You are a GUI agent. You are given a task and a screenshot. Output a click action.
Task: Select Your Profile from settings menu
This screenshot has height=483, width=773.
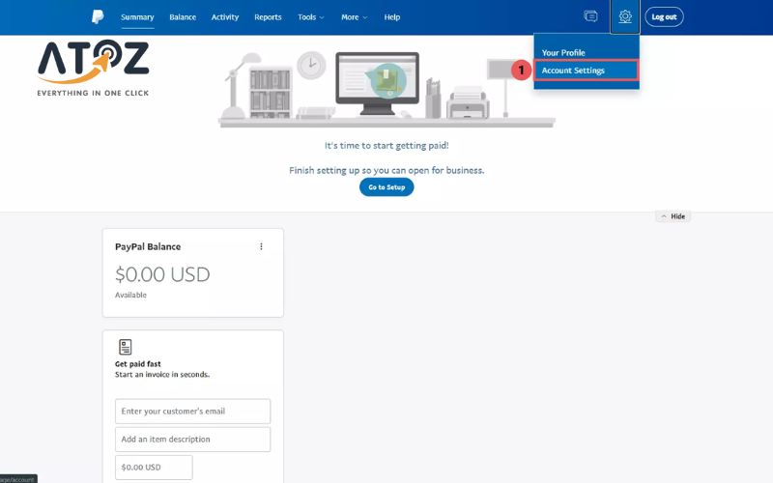pyautogui.click(x=563, y=53)
